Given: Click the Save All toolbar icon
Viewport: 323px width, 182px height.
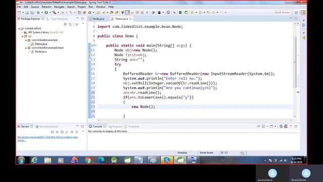Looking at the screenshot, I should [32, 13].
